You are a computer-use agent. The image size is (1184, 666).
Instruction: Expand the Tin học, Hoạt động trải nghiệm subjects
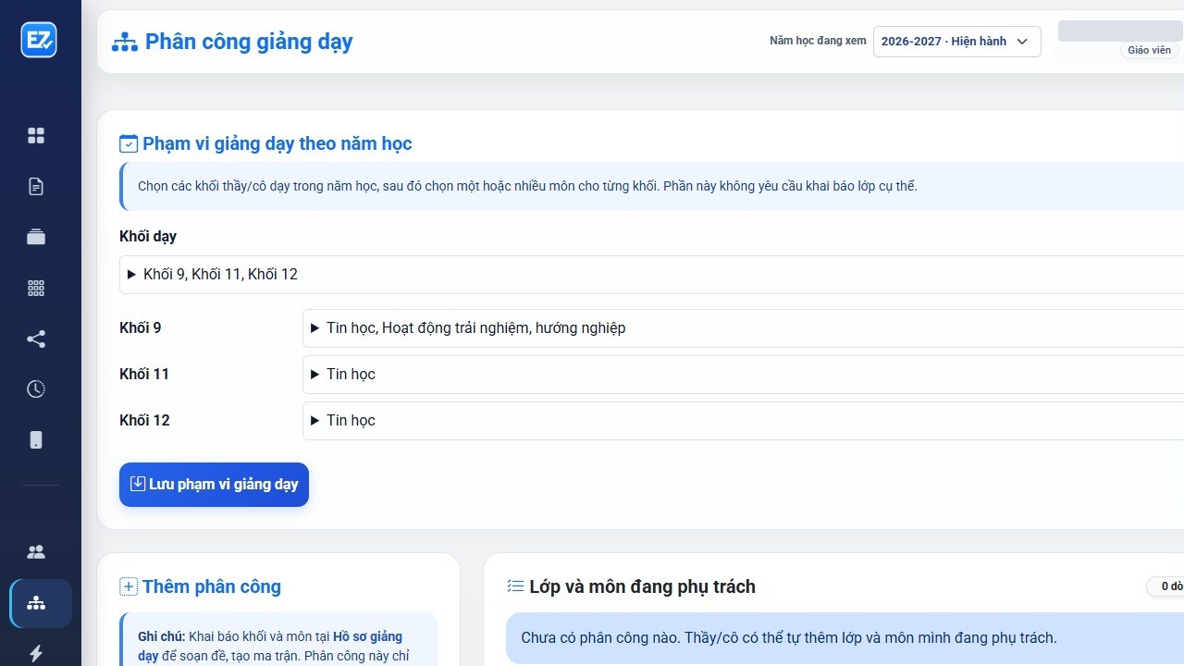(x=743, y=328)
